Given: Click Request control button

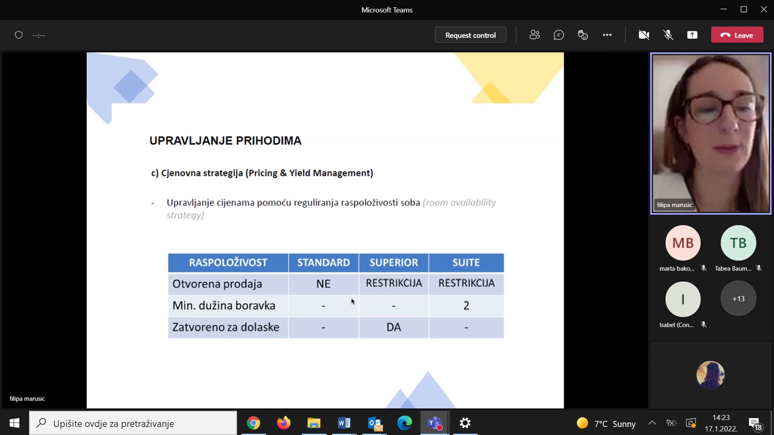Looking at the screenshot, I should (470, 35).
